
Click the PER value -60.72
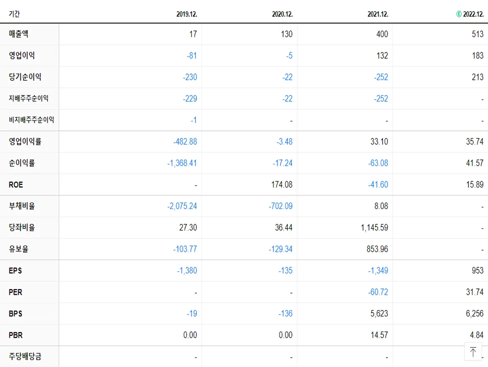pos(378,292)
